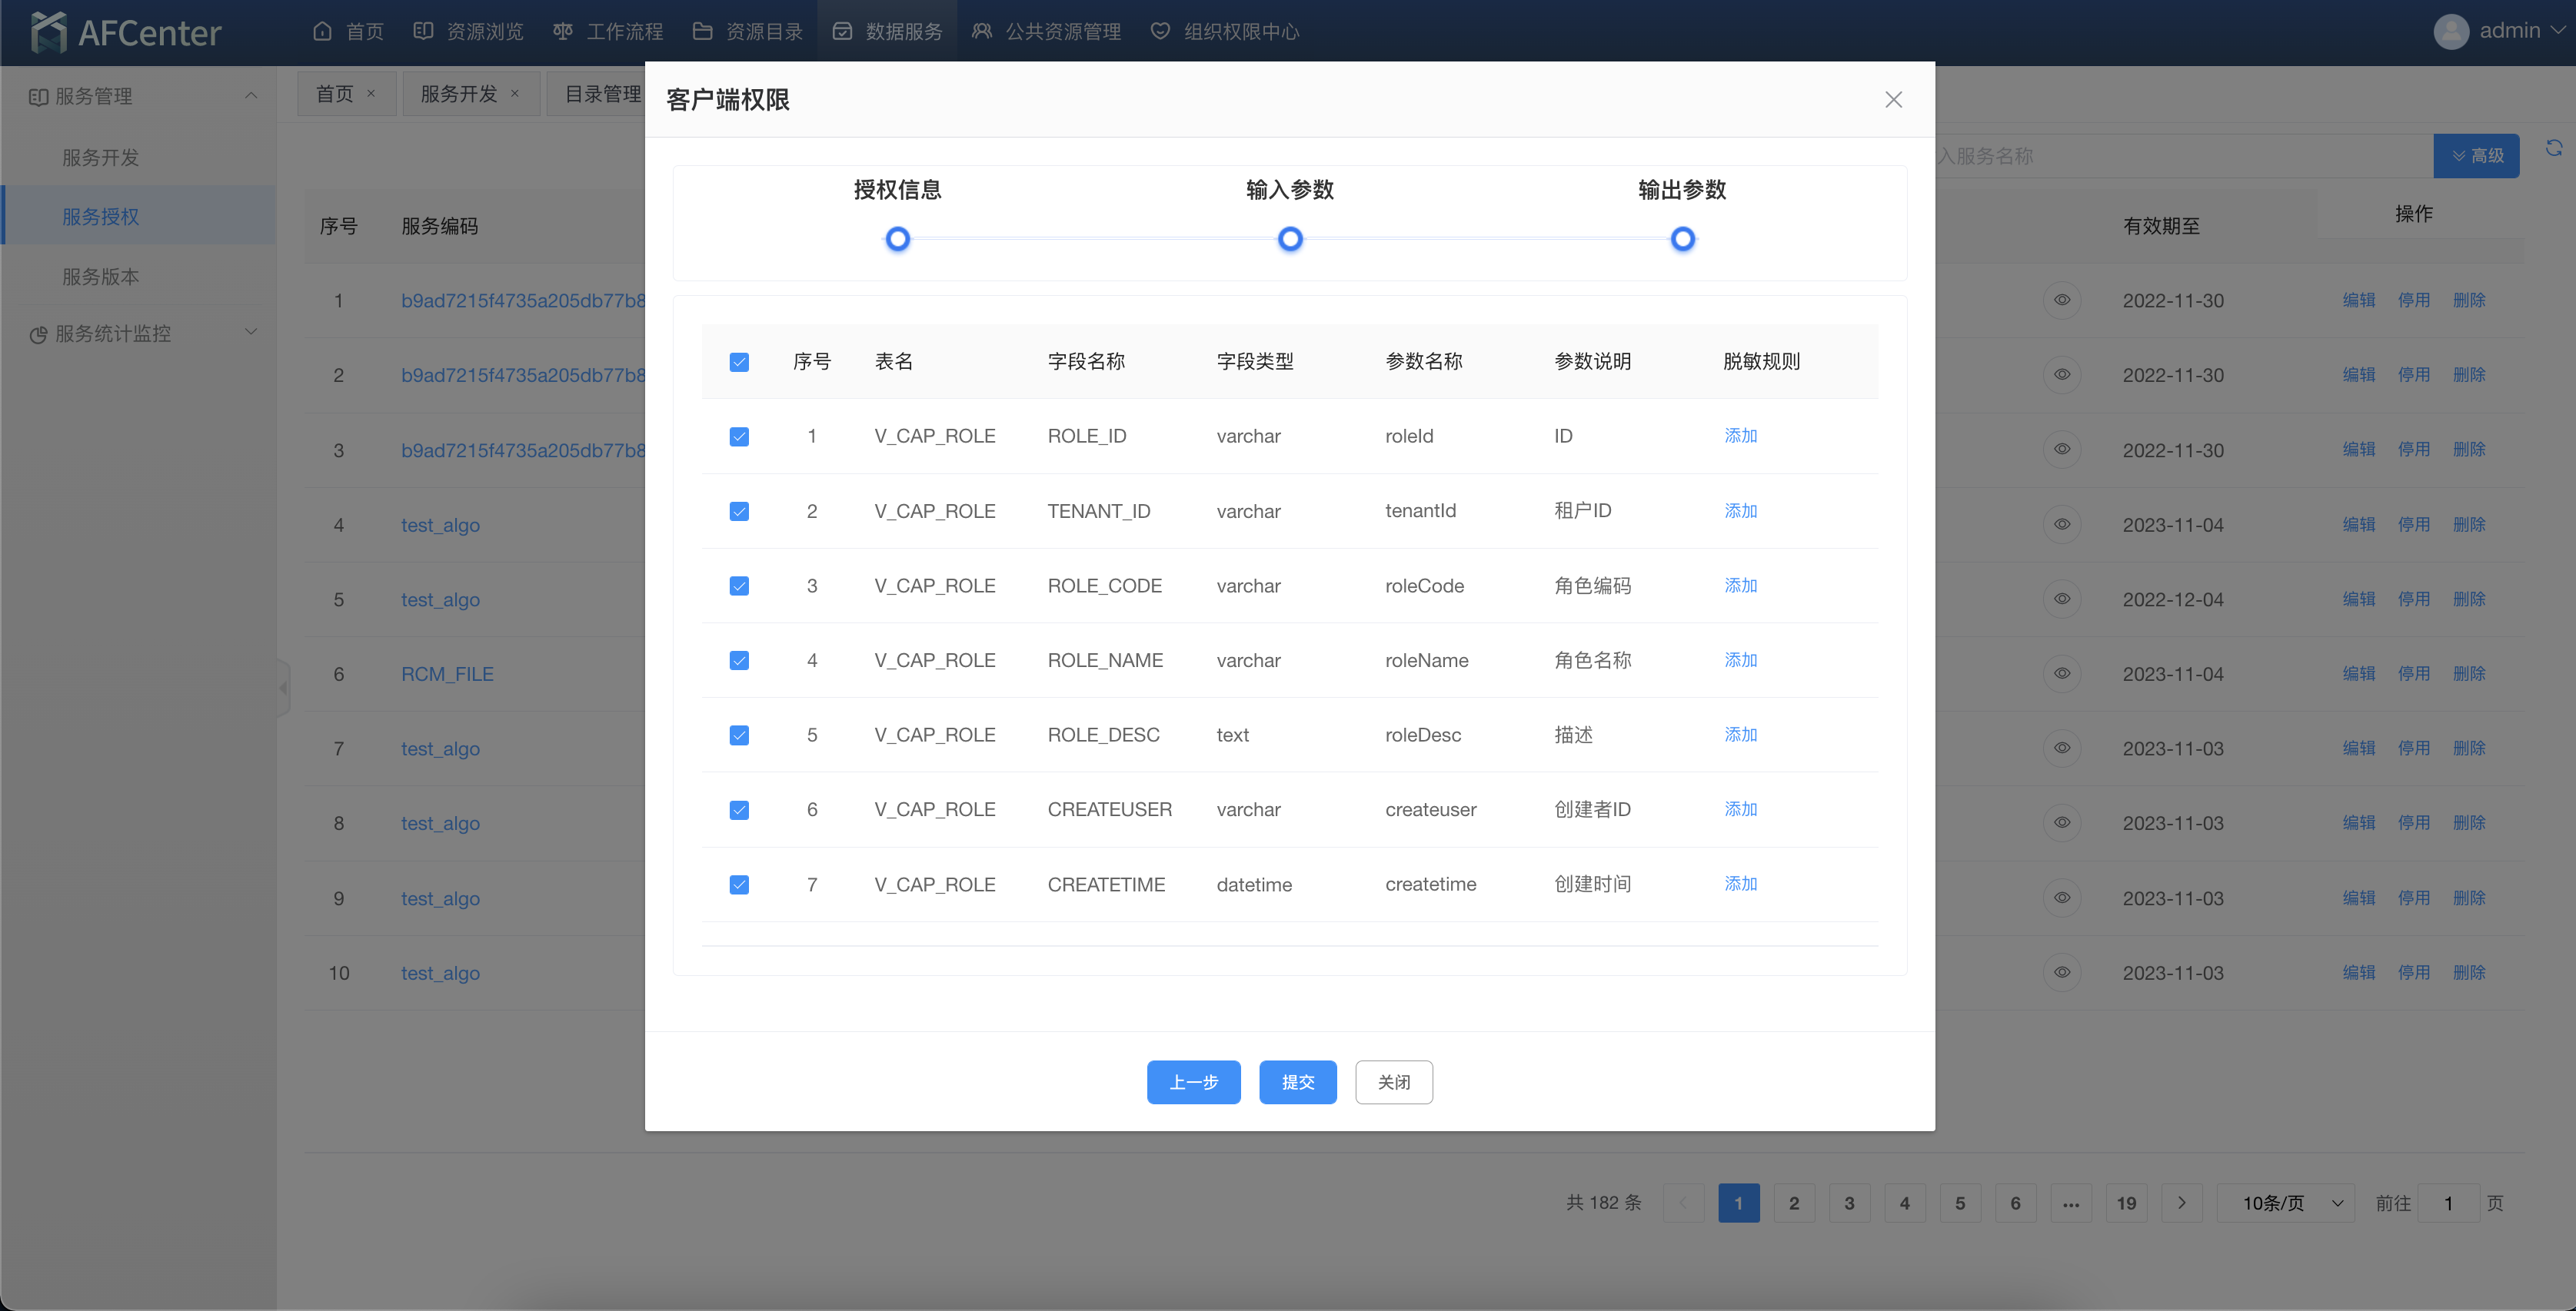The image size is (2576, 1311).
Task: Click 编辑 in the 2022-12-04 row
Action: (2358, 599)
